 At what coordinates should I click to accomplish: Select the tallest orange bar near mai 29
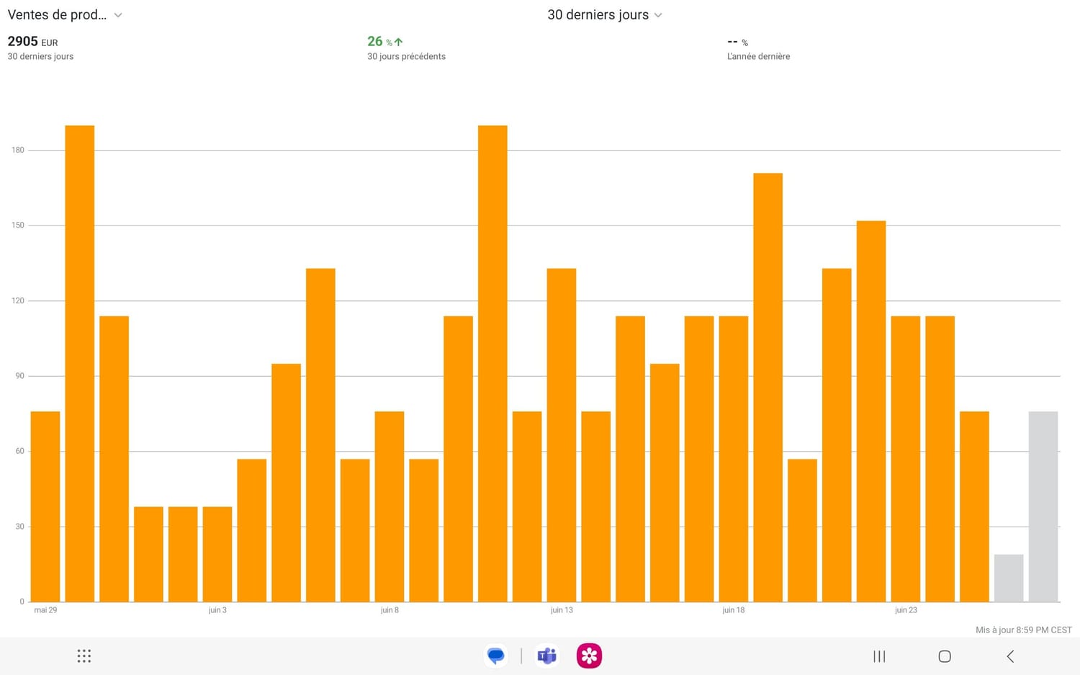[x=80, y=364]
